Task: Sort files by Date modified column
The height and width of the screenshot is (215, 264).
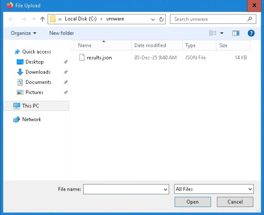Action: tap(150, 46)
